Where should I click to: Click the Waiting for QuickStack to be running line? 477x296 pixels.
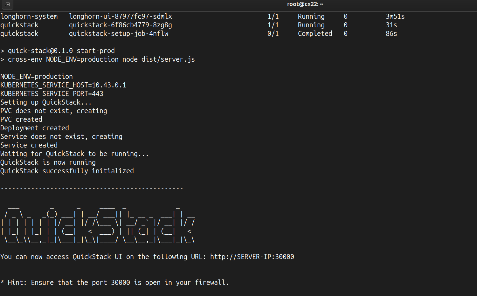tap(75, 154)
